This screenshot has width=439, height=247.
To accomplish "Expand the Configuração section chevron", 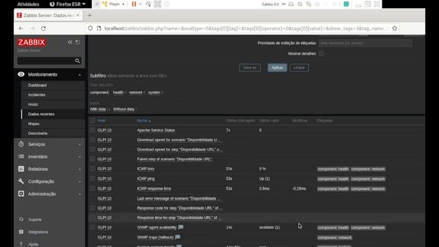I will [80, 181].
